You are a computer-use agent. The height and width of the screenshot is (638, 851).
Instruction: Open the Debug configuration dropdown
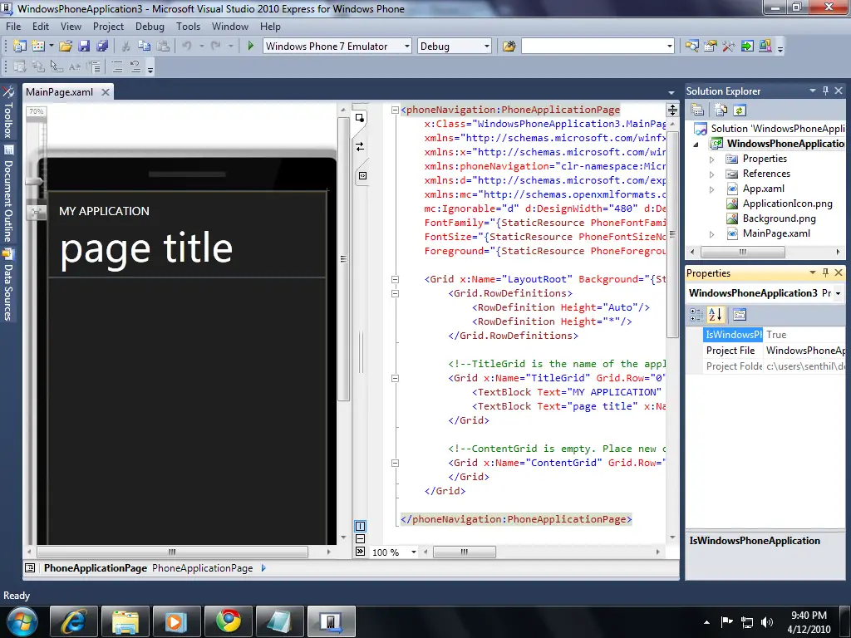[x=485, y=47]
